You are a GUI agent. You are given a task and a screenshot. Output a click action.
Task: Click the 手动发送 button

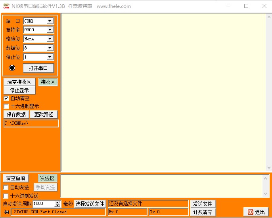coord(46,187)
